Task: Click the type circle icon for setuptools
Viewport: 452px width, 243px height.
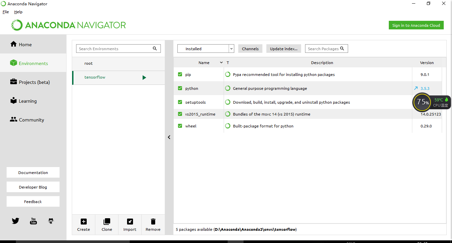Action: click(228, 102)
